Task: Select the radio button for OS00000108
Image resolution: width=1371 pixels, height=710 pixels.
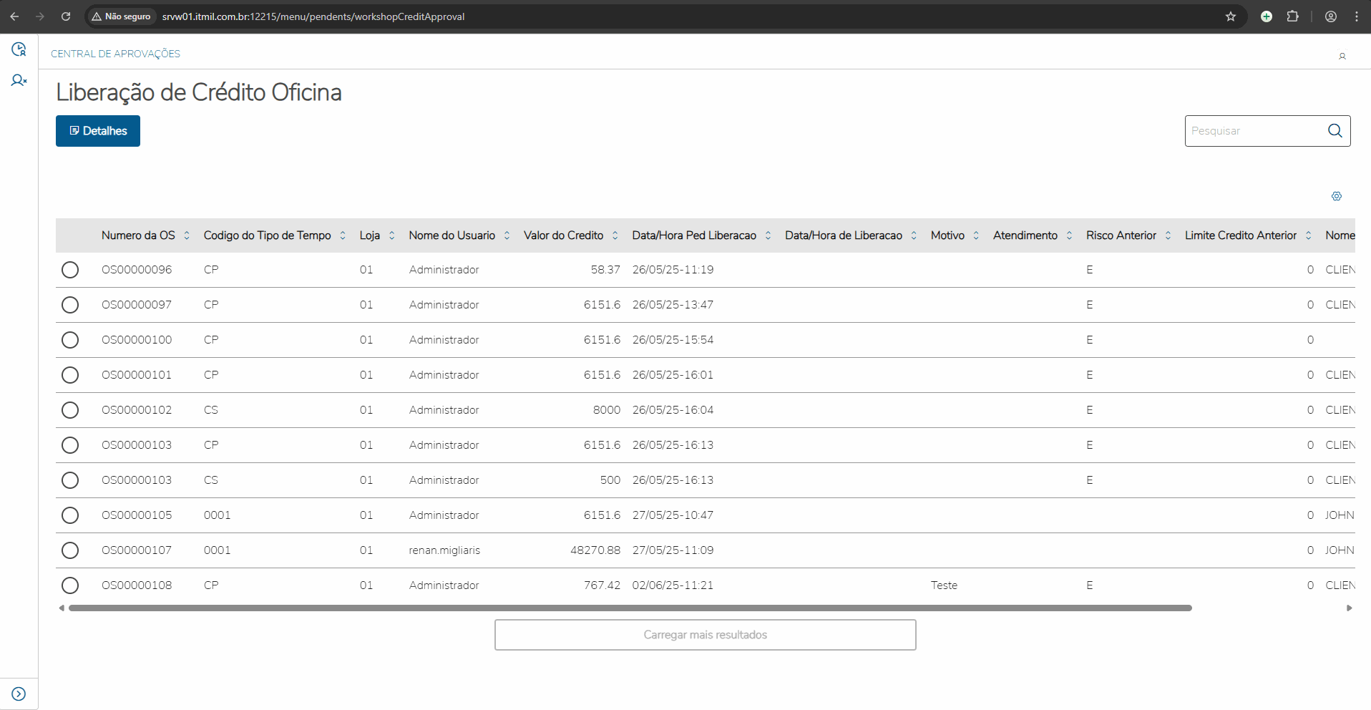Action: tap(70, 585)
